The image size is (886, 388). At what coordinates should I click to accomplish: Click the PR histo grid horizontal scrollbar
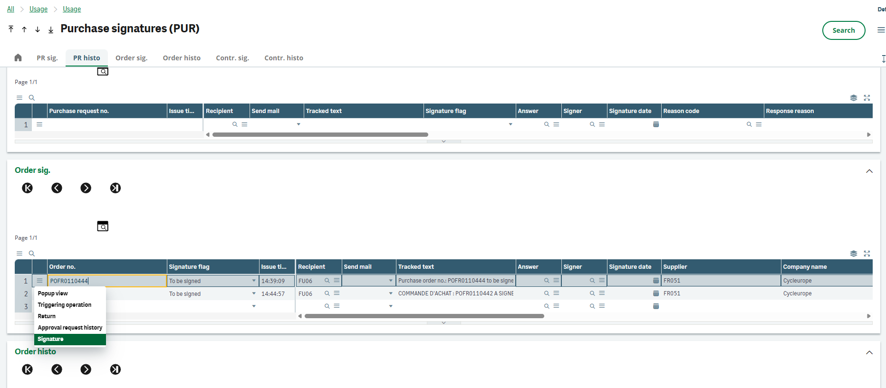[x=320, y=135]
